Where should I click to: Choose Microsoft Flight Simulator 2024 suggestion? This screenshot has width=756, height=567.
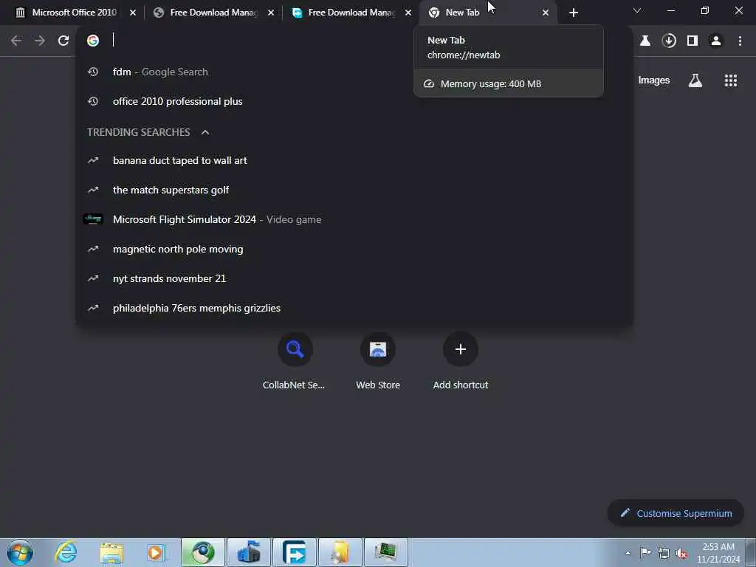tap(354, 219)
